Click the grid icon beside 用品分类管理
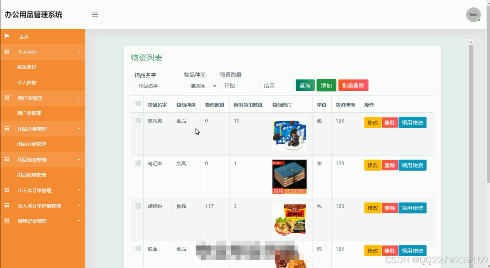The image size is (490, 268). [x=6, y=128]
